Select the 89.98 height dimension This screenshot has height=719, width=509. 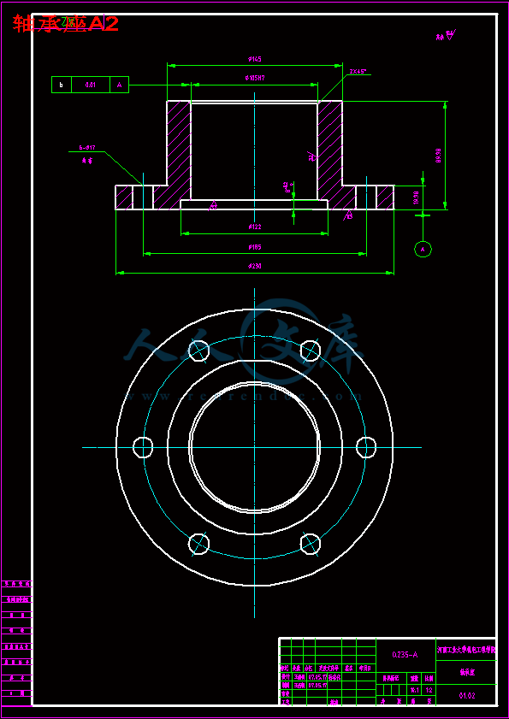439,155
